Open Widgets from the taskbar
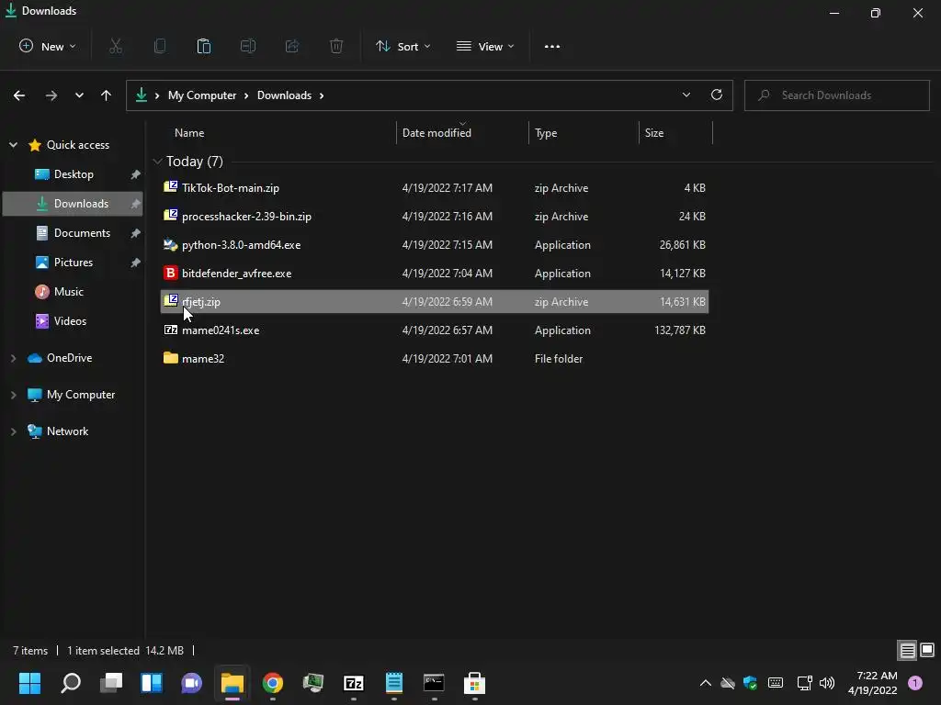The image size is (941, 705). pyautogui.click(x=152, y=683)
